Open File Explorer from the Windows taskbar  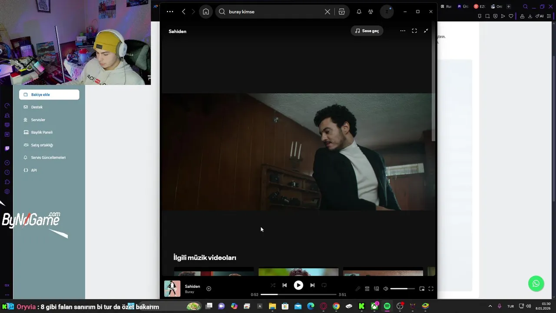coord(272,306)
